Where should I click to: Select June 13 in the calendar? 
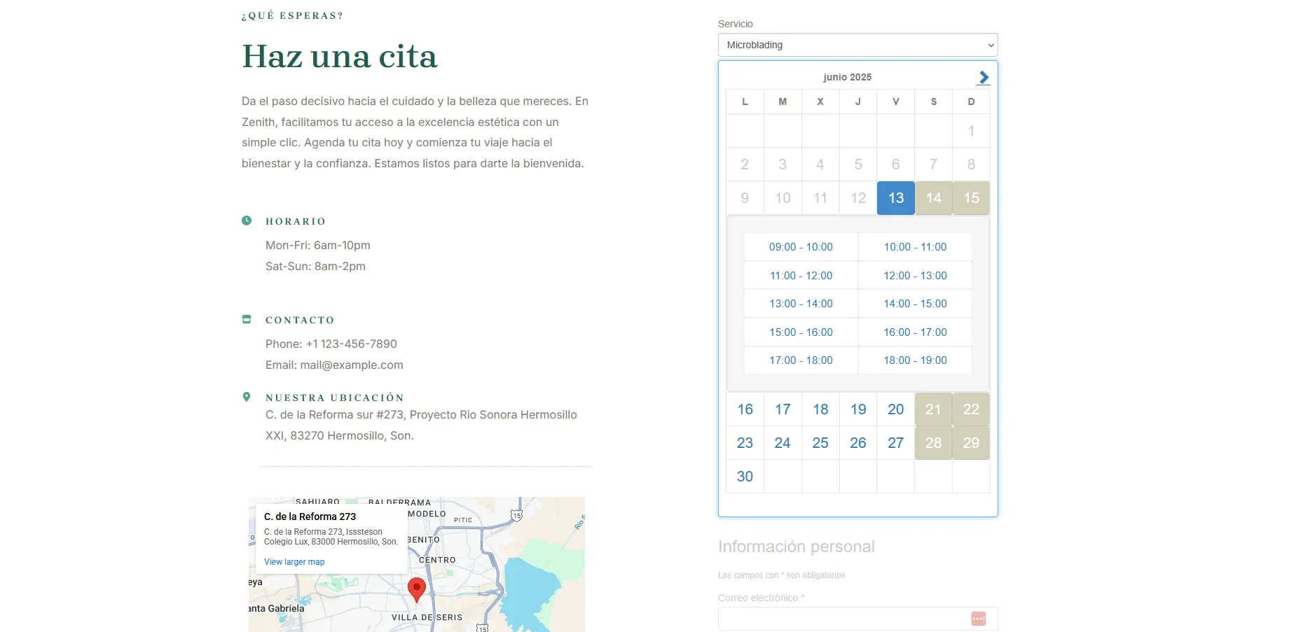pyautogui.click(x=895, y=198)
